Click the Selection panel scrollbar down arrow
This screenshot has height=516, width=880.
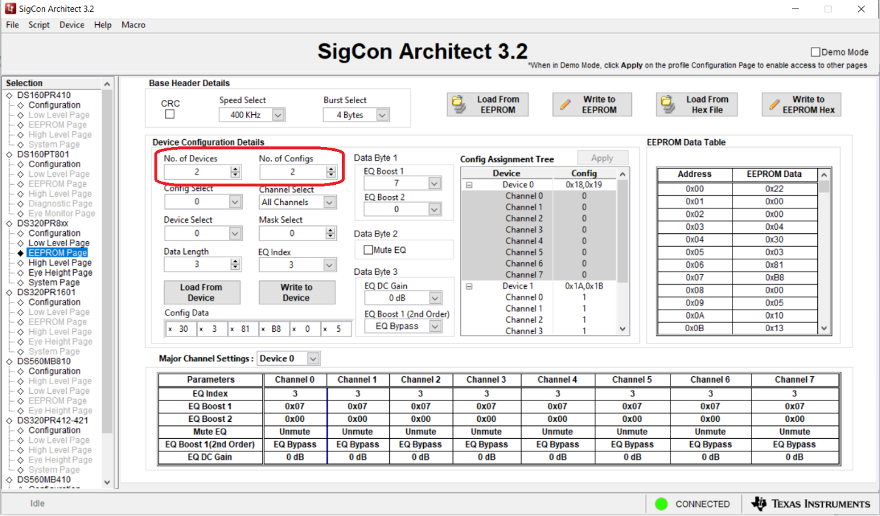[107, 483]
